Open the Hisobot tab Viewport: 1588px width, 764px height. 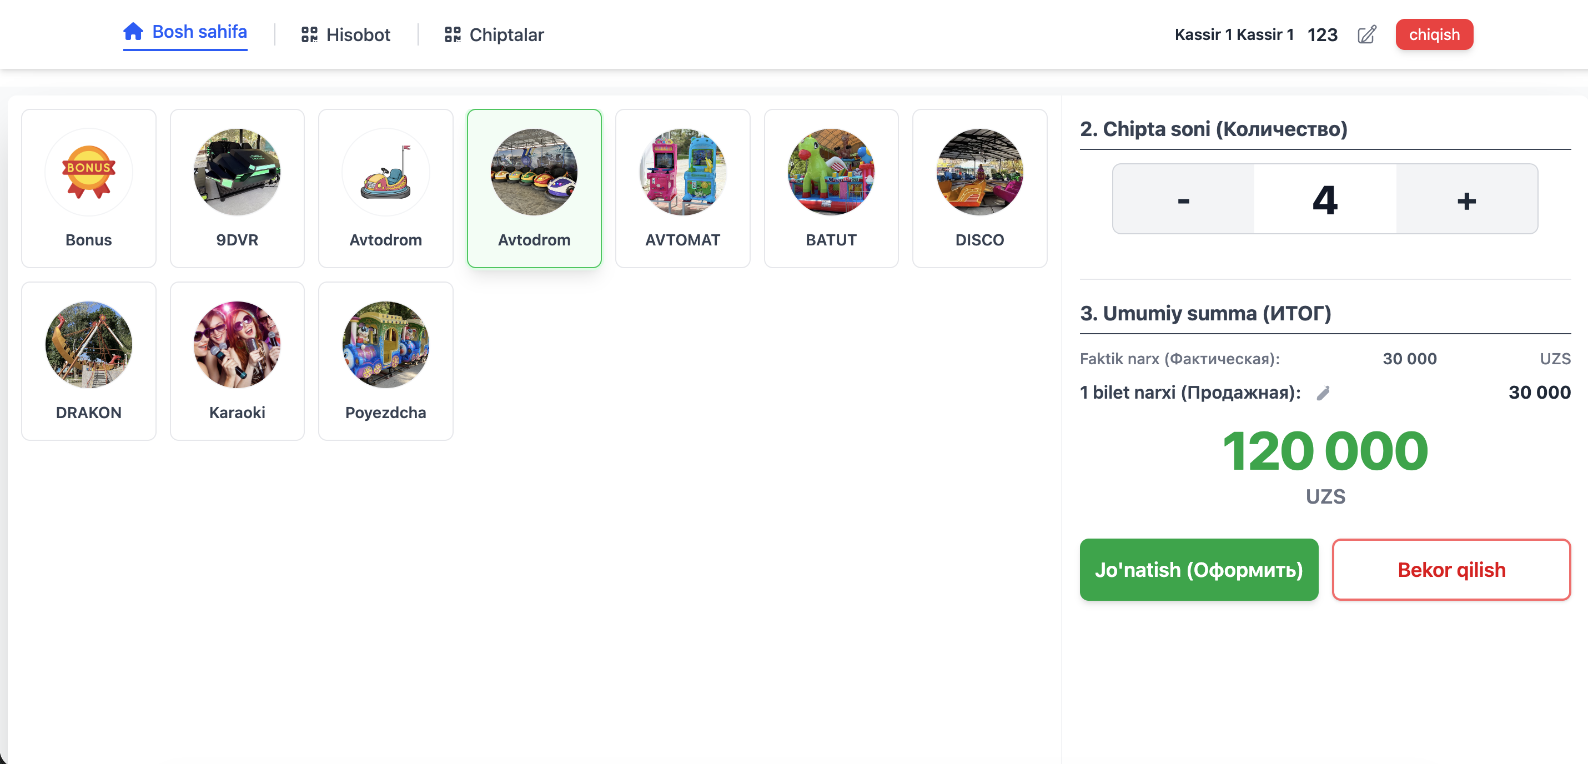click(346, 34)
